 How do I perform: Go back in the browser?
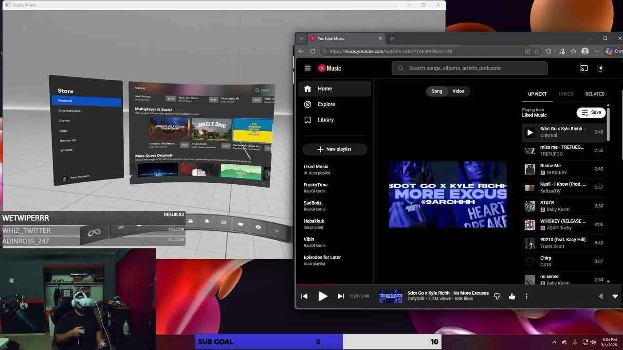tap(301, 51)
